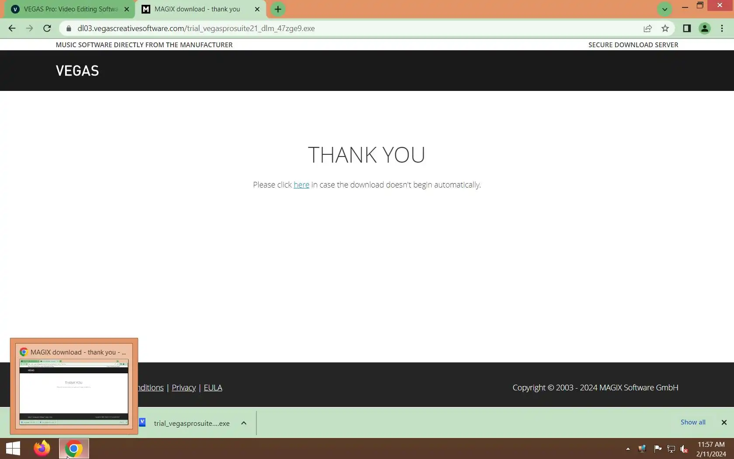Open network status tray icon

point(671,449)
